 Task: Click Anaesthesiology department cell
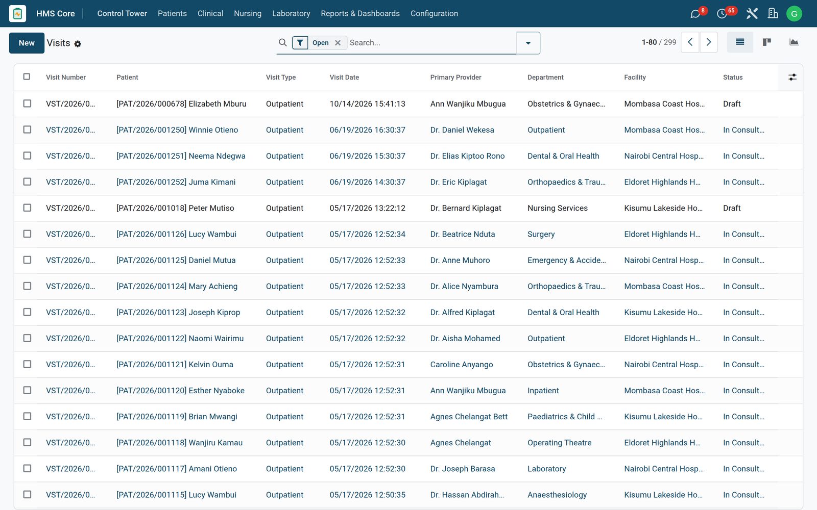pyautogui.click(x=557, y=495)
